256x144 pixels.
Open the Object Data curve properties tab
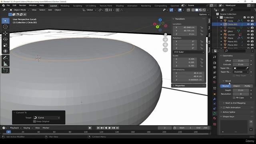pos(214,113)
